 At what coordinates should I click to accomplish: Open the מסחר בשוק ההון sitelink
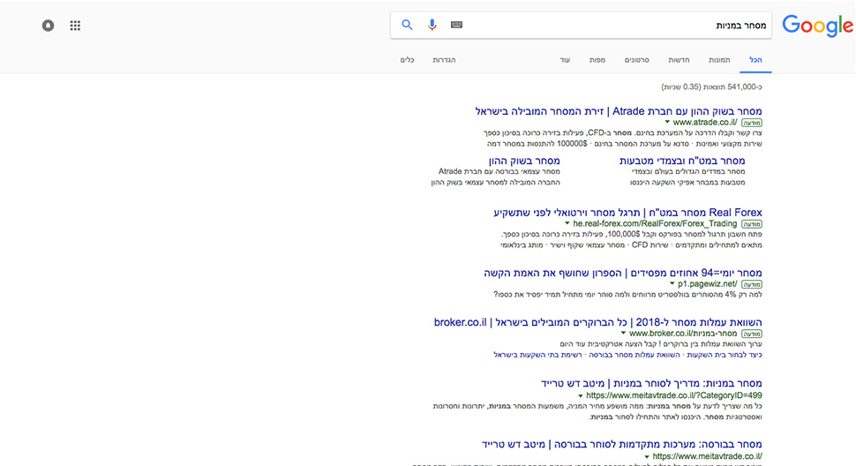point(524,161)
